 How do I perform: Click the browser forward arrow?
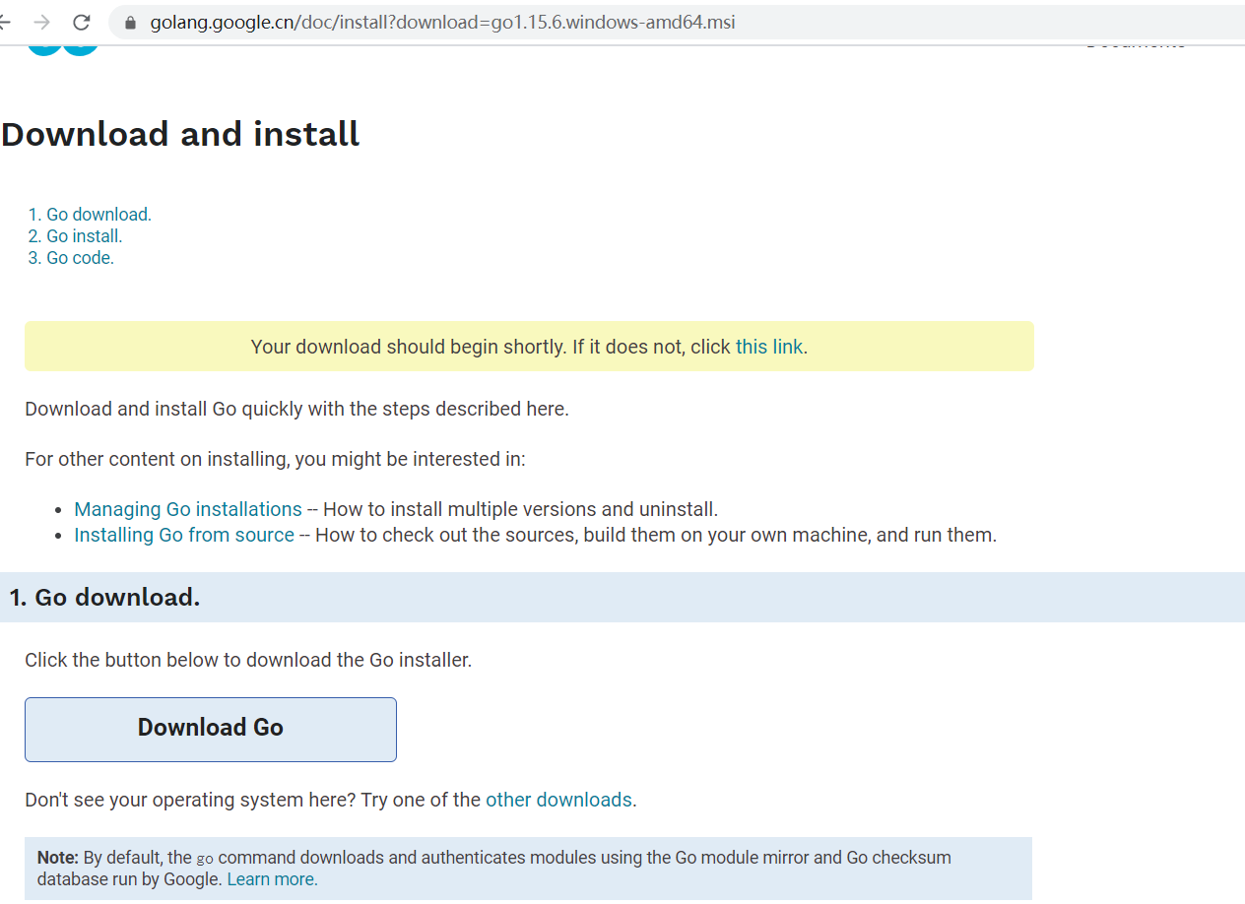coord(41,22)
